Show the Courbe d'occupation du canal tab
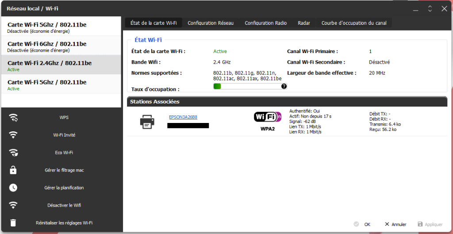453x234 pixels. [354, 23]
